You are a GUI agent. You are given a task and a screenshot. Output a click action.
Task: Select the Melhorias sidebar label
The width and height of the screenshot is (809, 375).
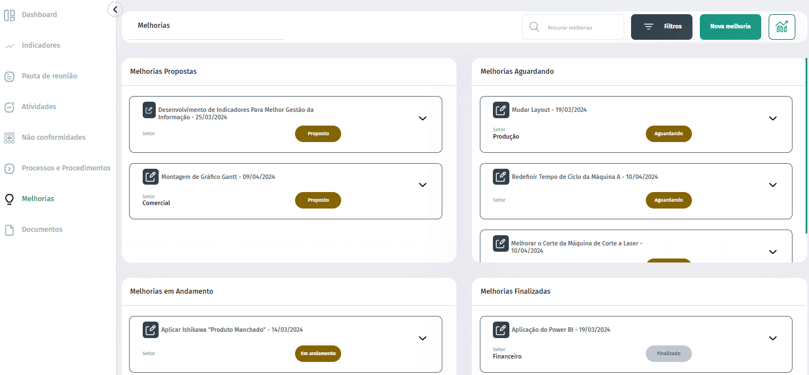38,199
